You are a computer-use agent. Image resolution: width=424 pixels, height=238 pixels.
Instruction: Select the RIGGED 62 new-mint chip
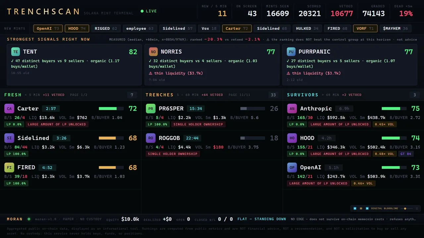pyautogui.click(x=106, y=28)
